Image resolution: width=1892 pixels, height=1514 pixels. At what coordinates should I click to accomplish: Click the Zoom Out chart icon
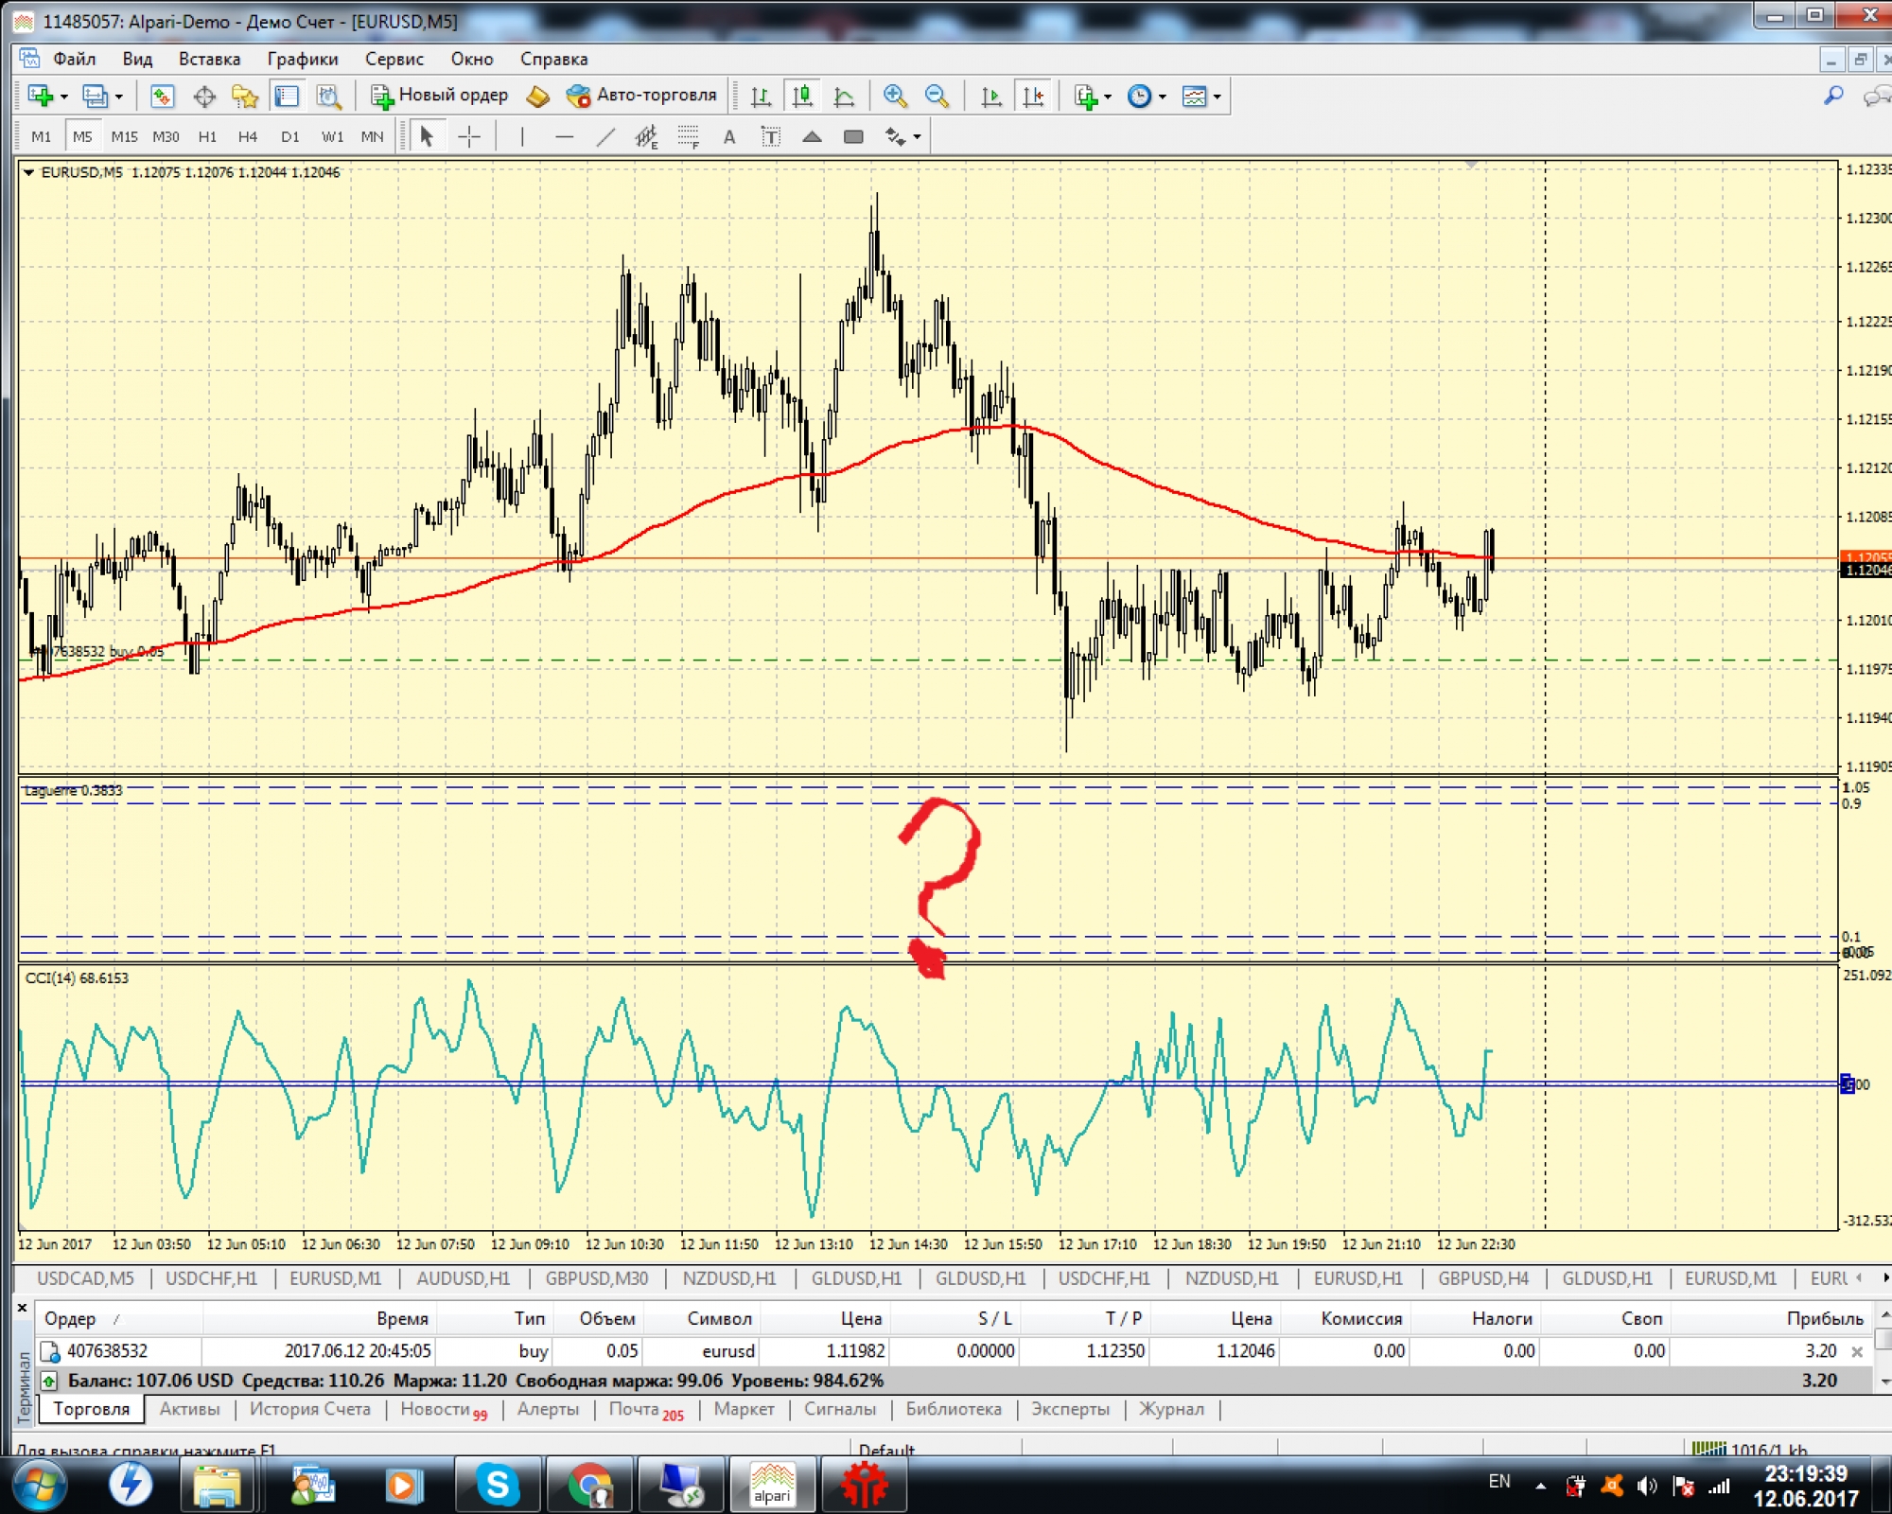click(937, 96)
